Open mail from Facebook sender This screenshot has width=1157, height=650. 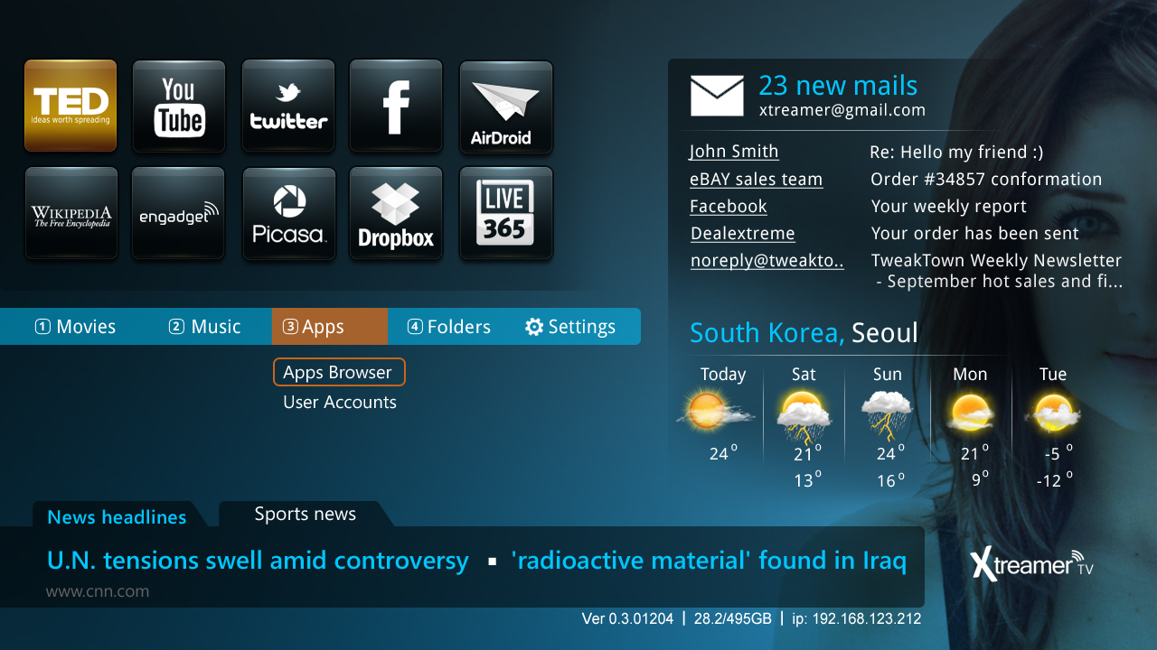point(729,207)
